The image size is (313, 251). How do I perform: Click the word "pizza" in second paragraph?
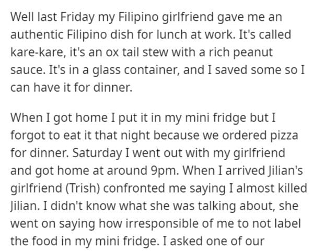(x=284, y=135)
